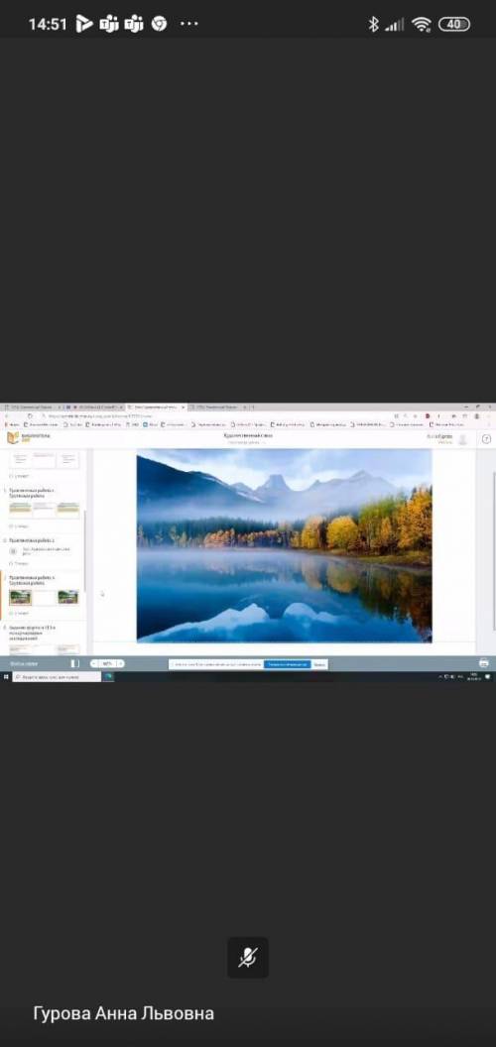Click the Edge icon on taskbar
496x1047 pixels.
click(x=108, y=676)
